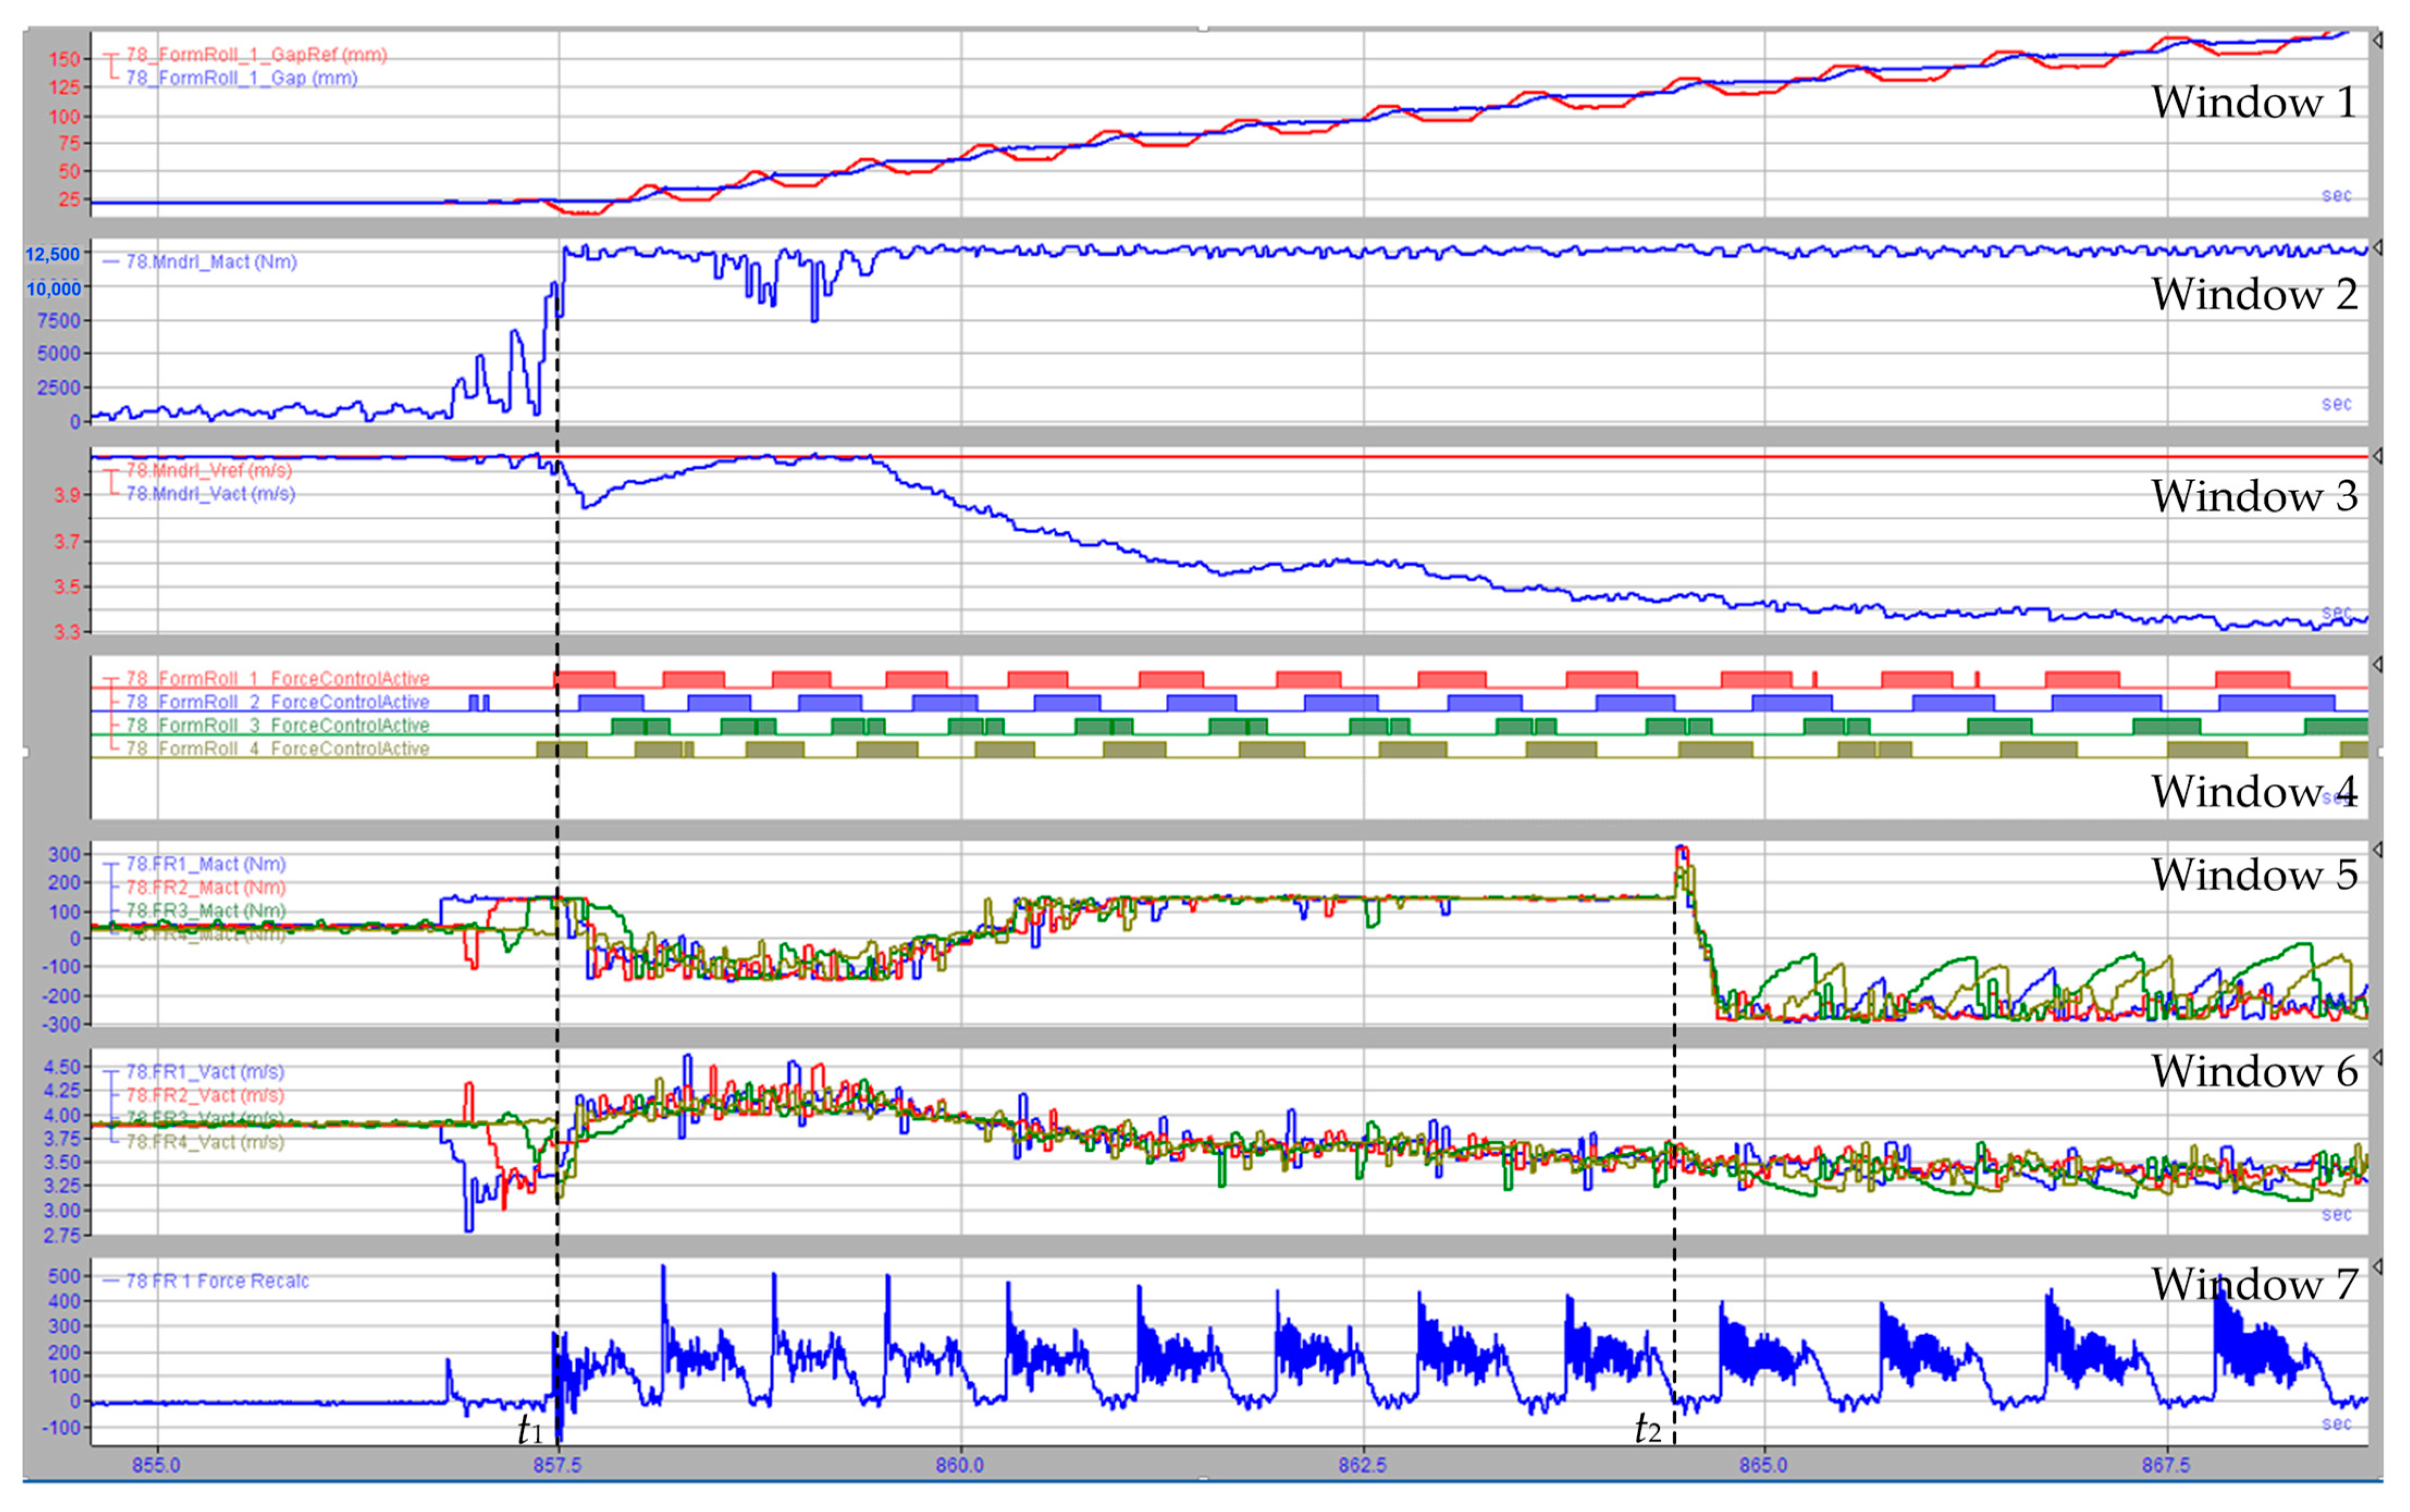This screenshot has height=1512, width=2410.
Task: Click the triangle marker at Window 4's right edge
Action: 2377,665
